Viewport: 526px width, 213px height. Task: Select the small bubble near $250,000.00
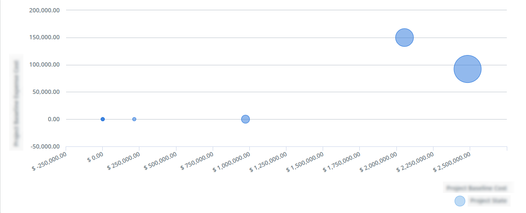(134, 119)
